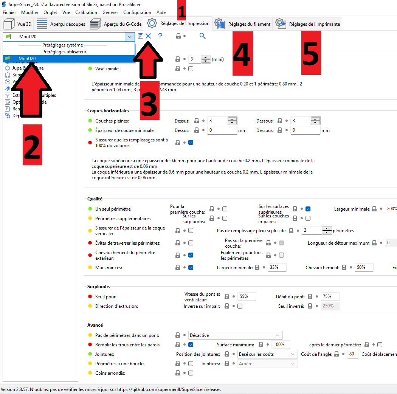397x394 pixels.
Task: Click the Réglages du filament spool icon
Action: pos(220,24)
